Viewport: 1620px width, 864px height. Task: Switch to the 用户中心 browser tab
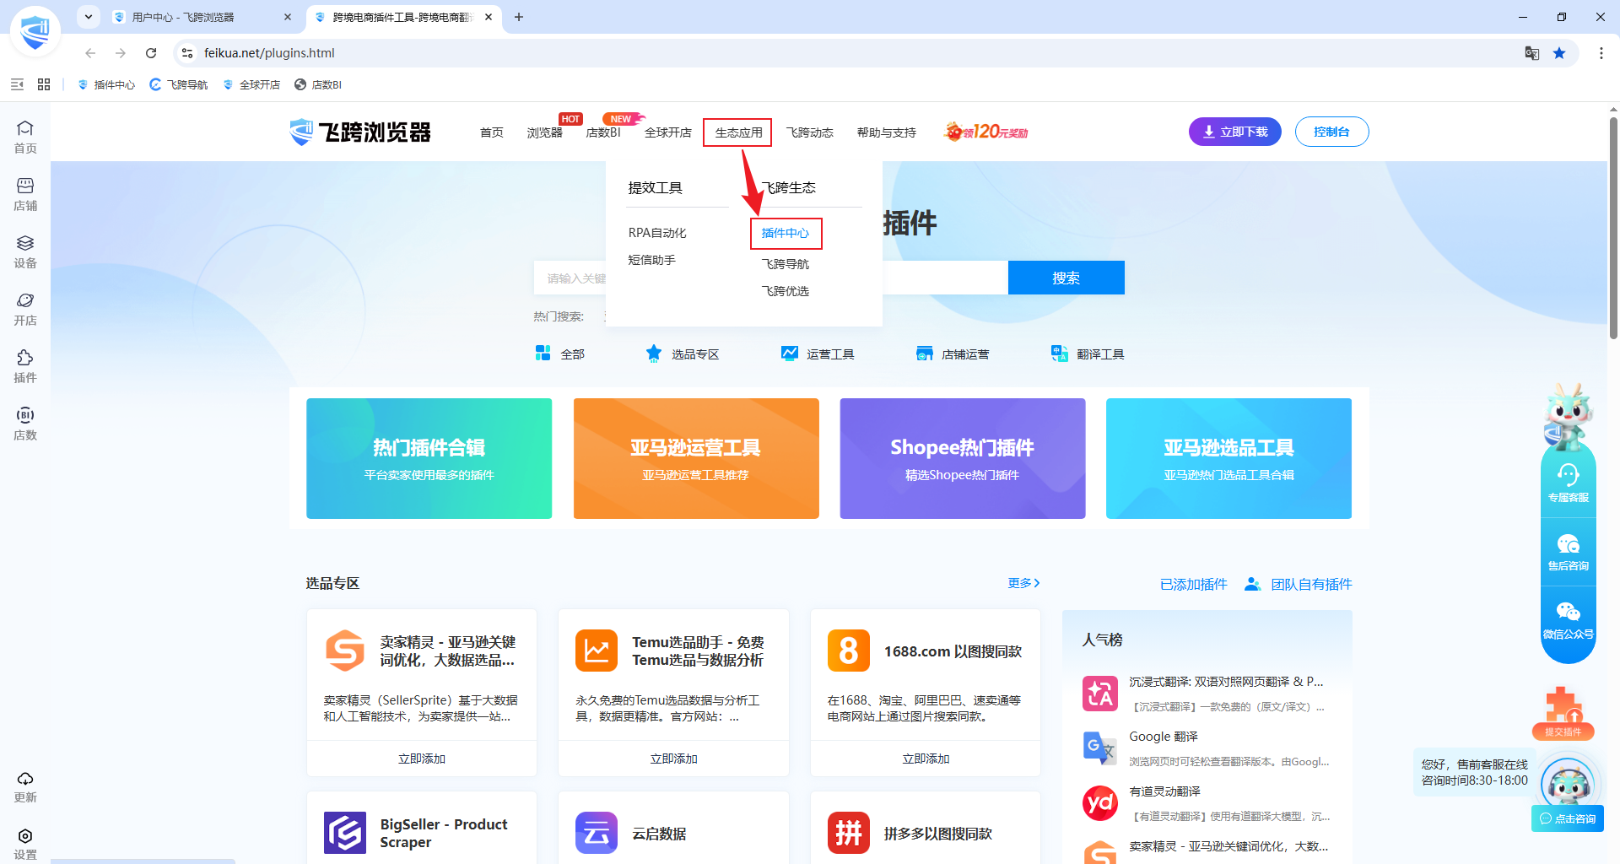pos(202,17)
